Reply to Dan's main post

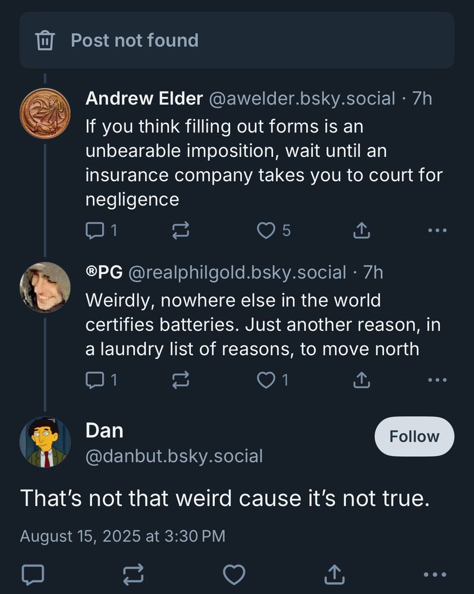[33, 574]
